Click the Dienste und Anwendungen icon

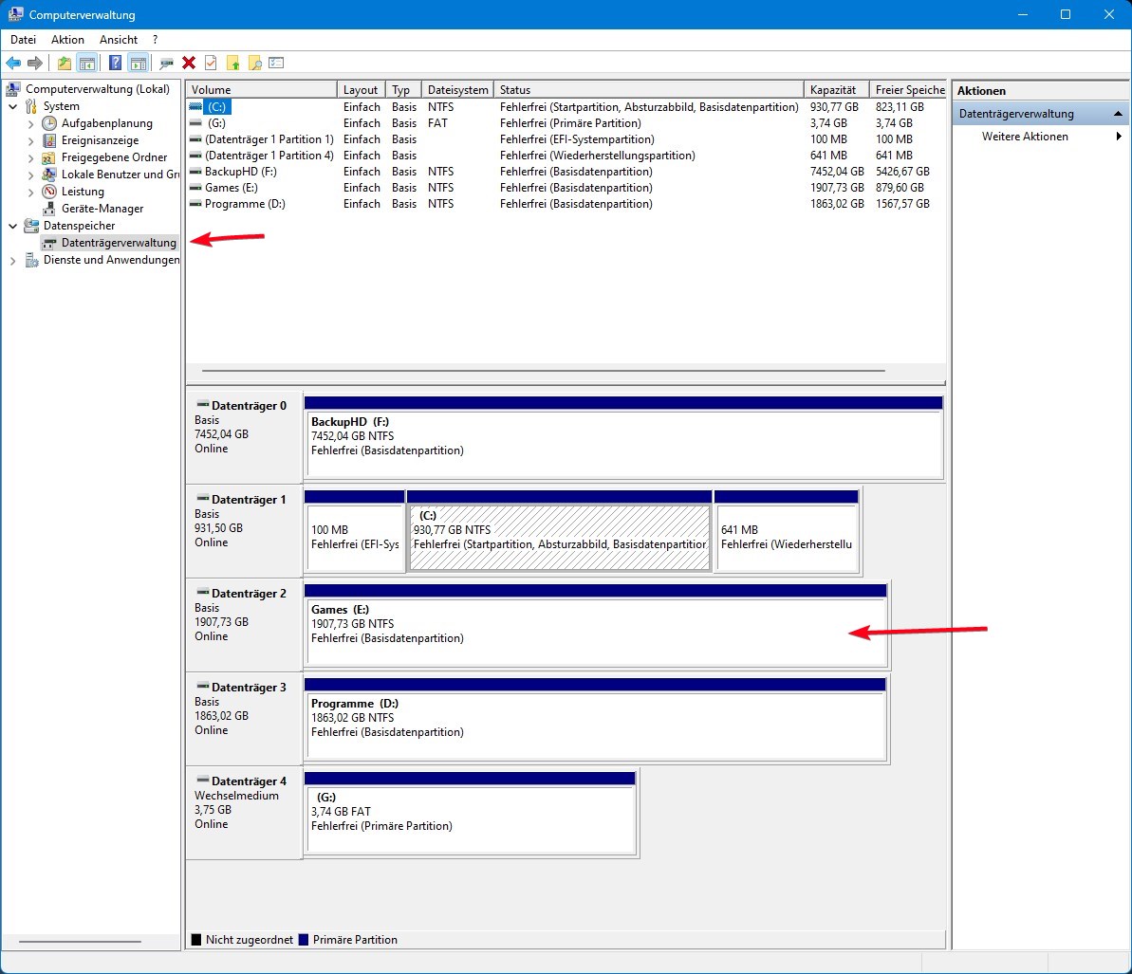click(x=31, y=260)
